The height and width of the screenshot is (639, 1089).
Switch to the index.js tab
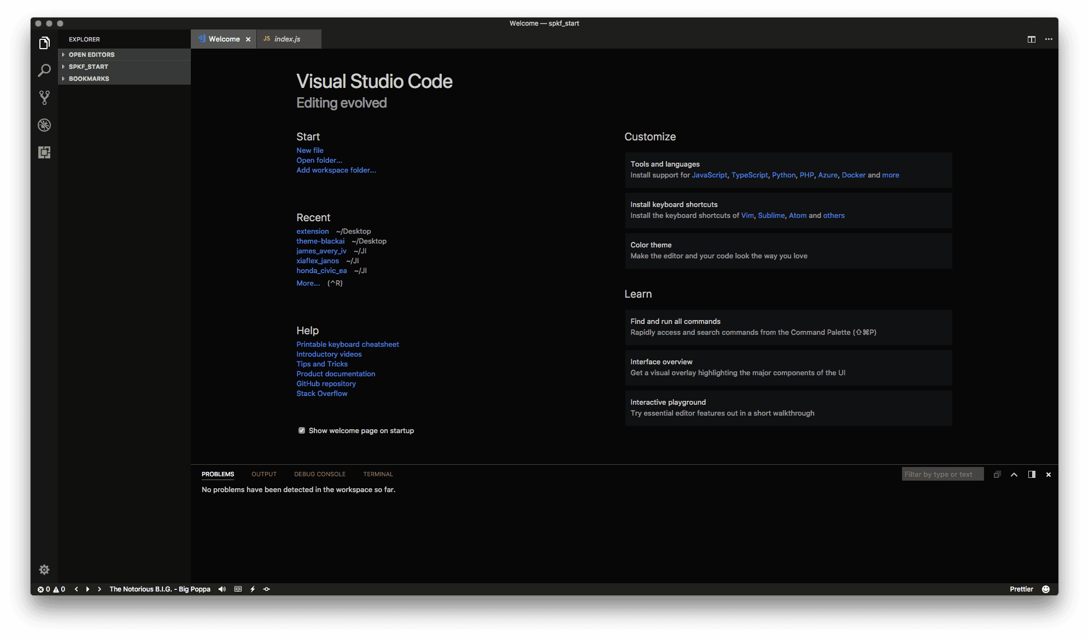pyautogui.click(x=287, y=39)
